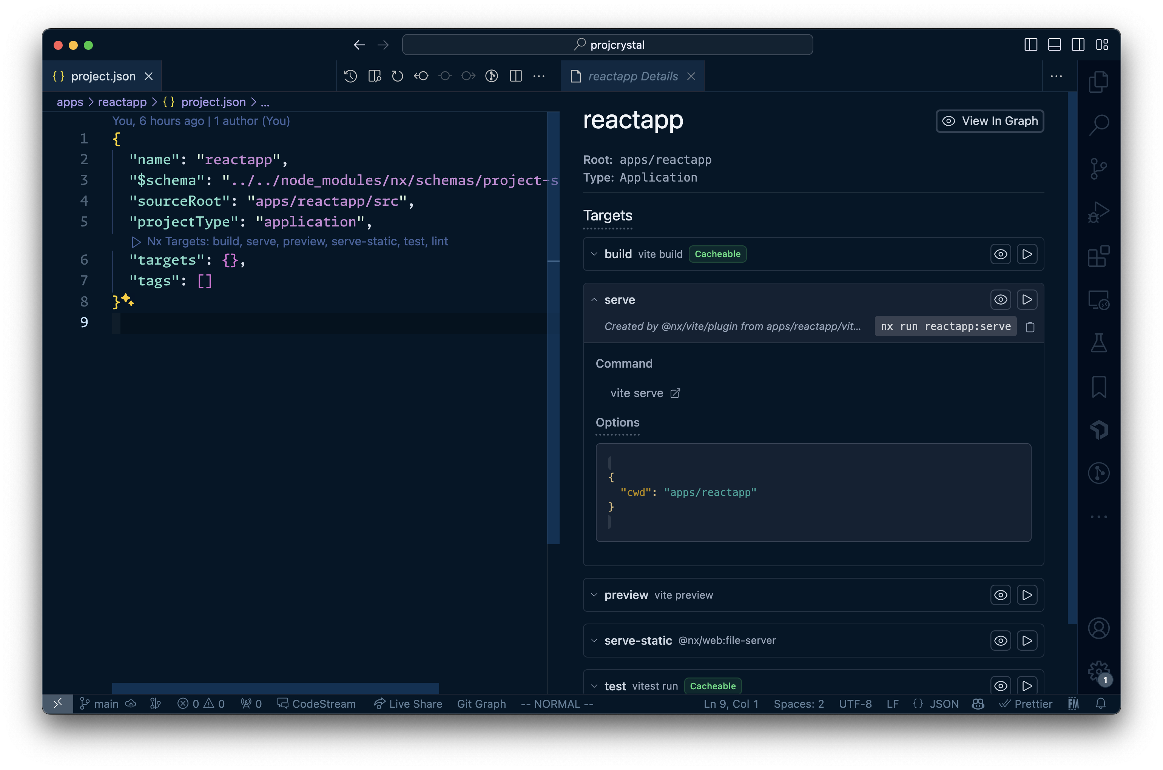This screenshot has height=770, width=1163.
Task: Copy nx run reactapp:serve command
Action: tap(1030, 326)
